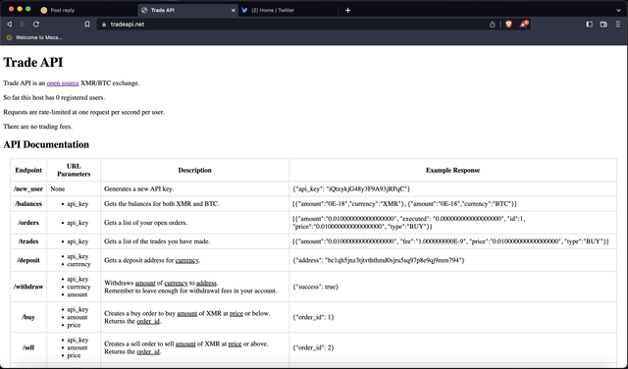Bookmark this page with the bookmark icon
Viewport: 628px width, 369px height.
pos(87,25)
